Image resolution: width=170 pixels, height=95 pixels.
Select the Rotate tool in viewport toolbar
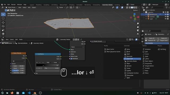(x=3, y=26)
